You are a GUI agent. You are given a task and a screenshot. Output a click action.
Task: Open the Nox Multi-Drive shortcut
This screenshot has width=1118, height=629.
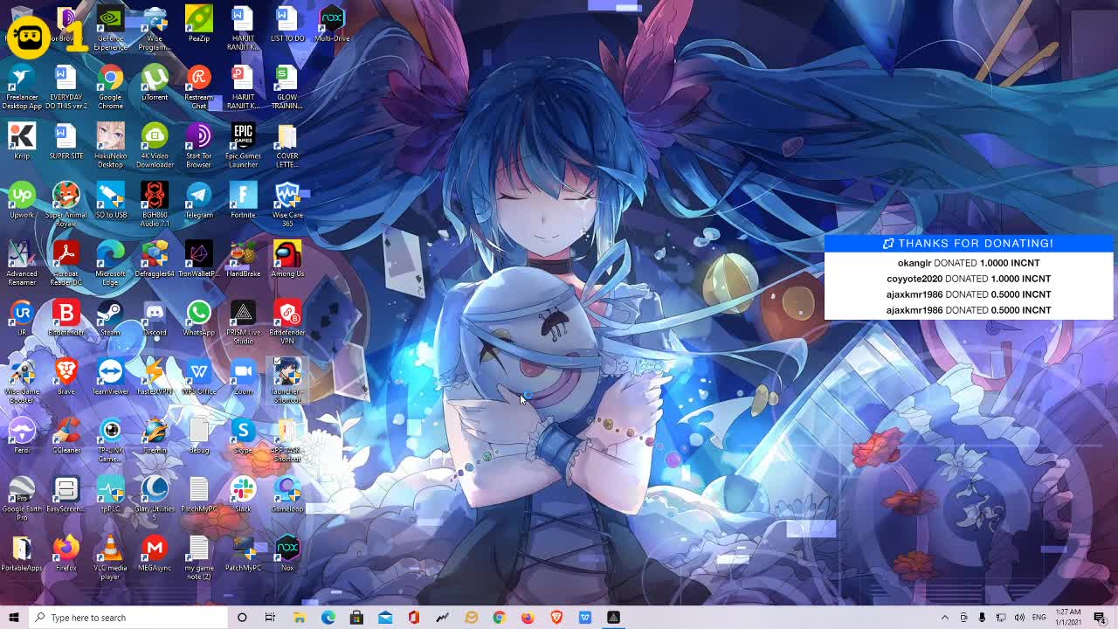pos(331,24)
